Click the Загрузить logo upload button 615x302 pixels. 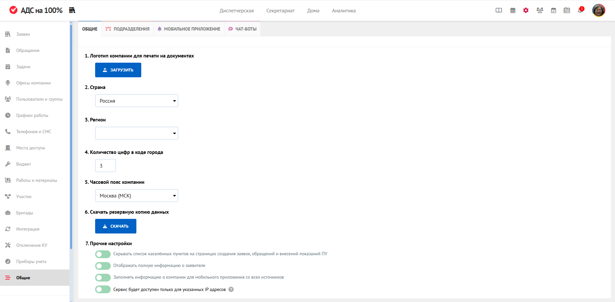[118, 70]
